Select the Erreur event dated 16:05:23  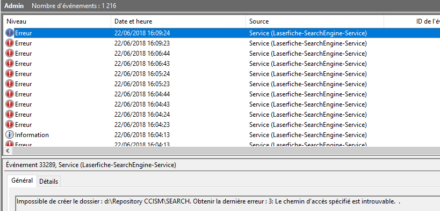[x=222, y=84]
